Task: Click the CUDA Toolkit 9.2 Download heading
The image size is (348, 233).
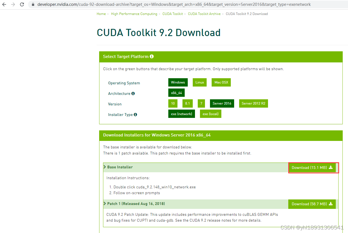Action: (159, 33)
